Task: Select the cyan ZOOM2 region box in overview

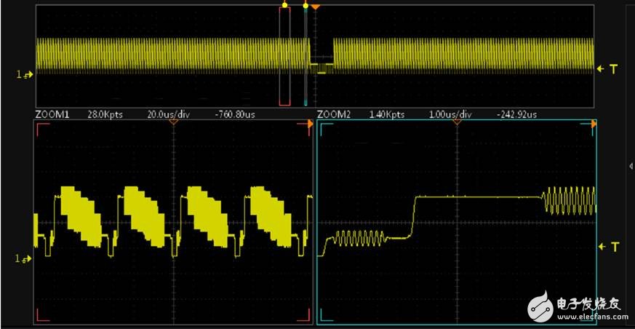Action: (x=305, y=55)
